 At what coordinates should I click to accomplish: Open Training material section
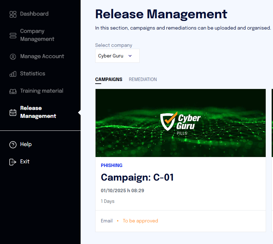coord(41,91)
